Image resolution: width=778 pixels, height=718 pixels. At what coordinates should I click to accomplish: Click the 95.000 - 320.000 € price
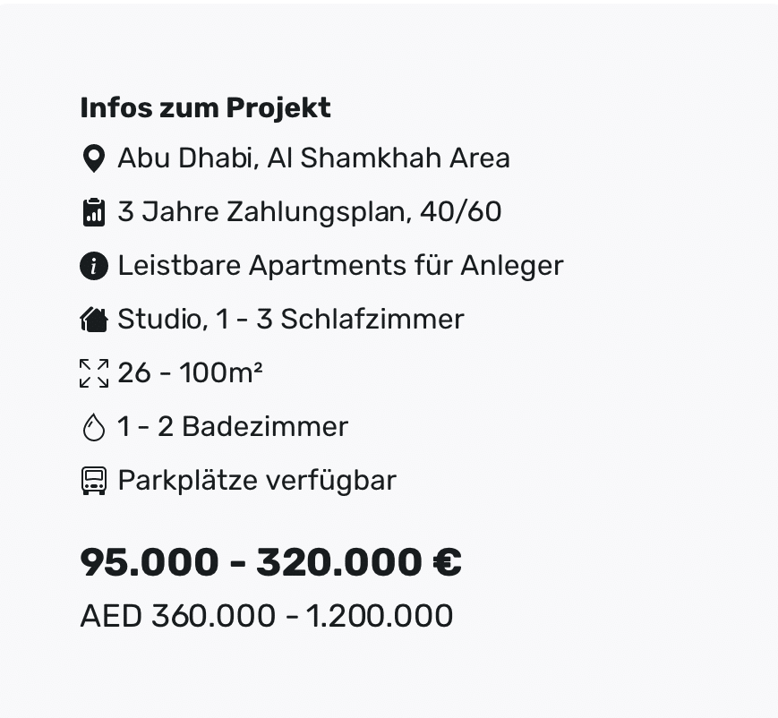click(271, 562)
